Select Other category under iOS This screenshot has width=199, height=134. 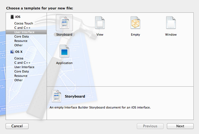pos(18,45)
